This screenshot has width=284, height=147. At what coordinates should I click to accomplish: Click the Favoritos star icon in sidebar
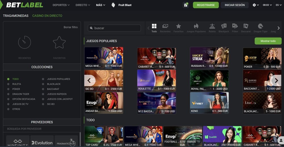(59, 42)
